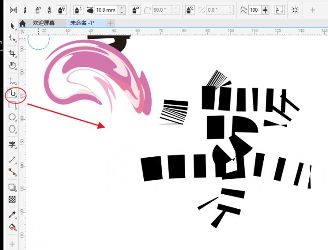Select the Eyedropper tool
This screenshot has height=250, width=328.
(12, 215)
